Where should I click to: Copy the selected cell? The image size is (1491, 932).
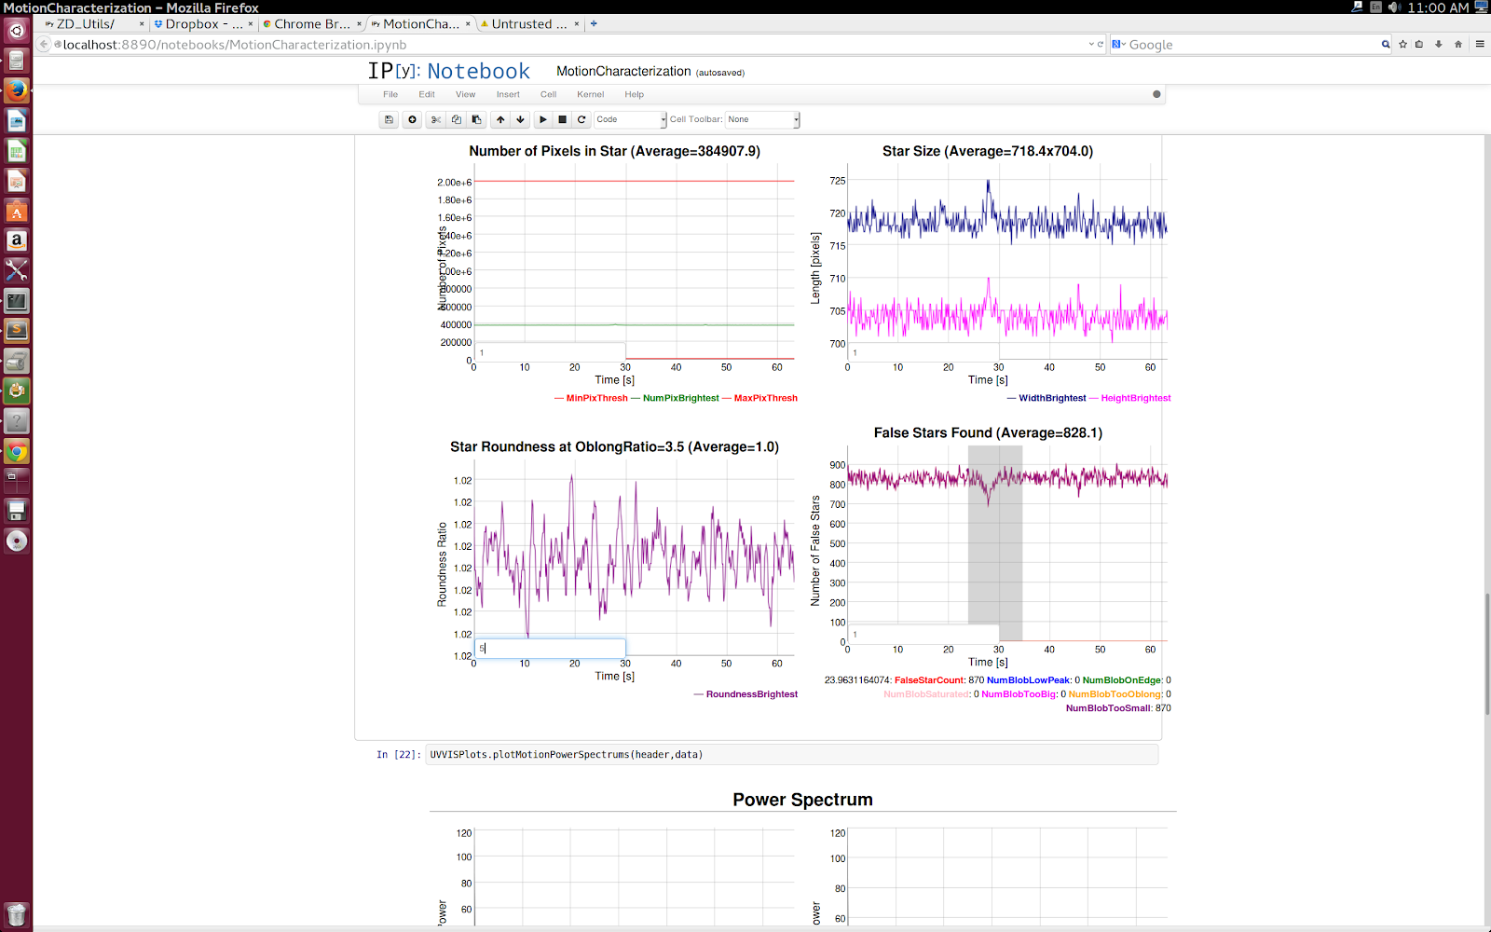[456, 119]
